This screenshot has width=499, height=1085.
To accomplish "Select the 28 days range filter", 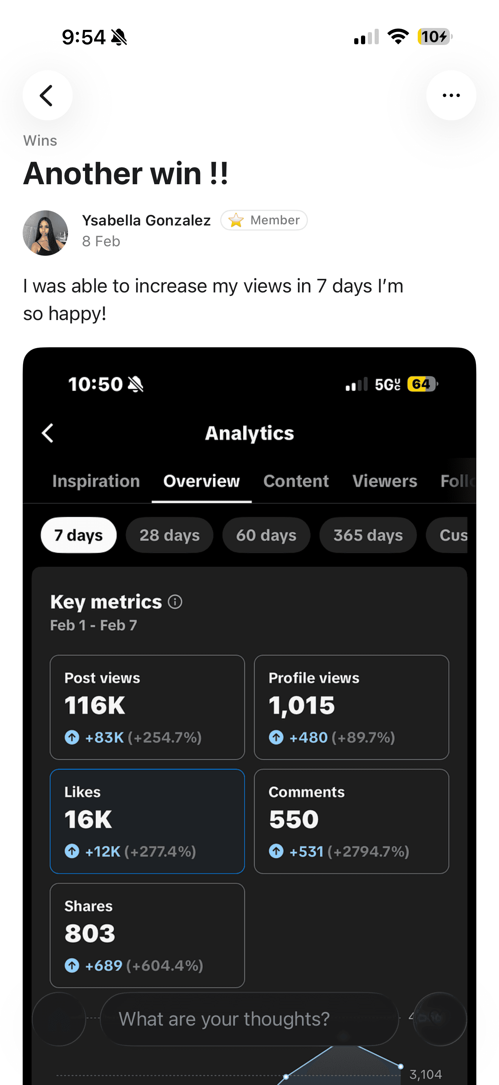I will pos(170,535).
